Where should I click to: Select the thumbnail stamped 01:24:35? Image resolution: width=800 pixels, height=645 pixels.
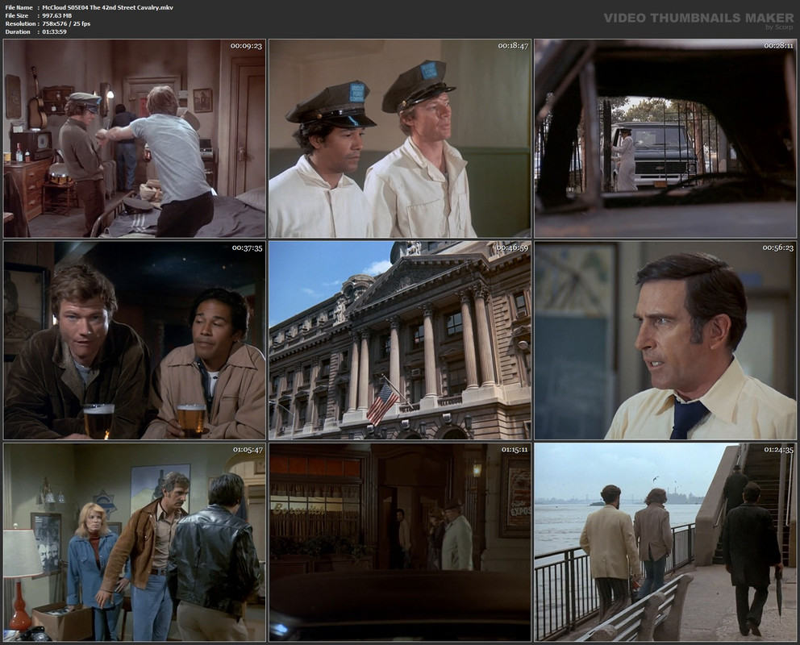pos(665,542)
